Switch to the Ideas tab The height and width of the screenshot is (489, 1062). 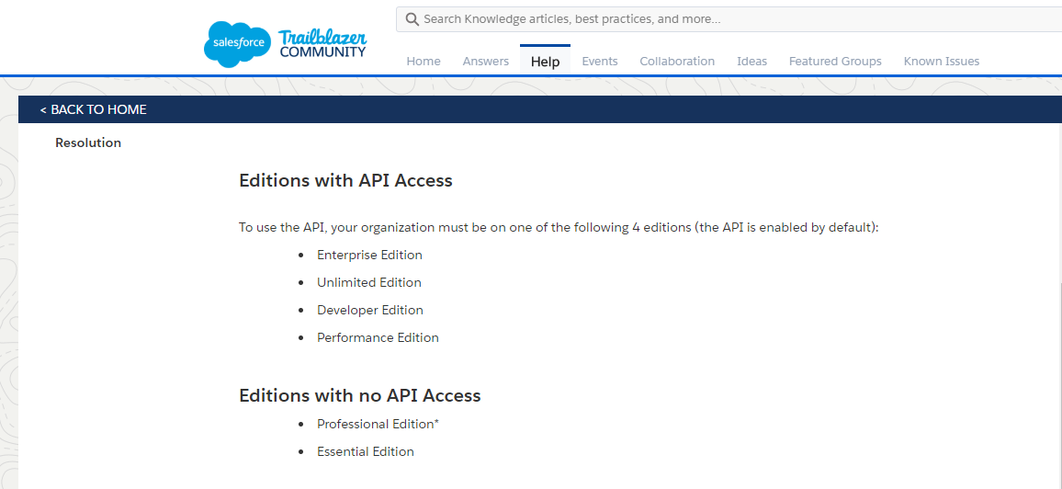point(751,61)
